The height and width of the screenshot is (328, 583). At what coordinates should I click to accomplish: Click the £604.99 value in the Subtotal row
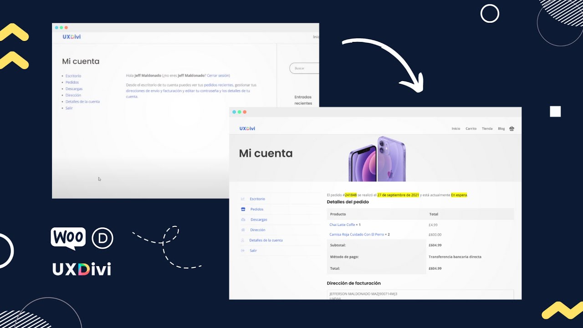point(435,245)
